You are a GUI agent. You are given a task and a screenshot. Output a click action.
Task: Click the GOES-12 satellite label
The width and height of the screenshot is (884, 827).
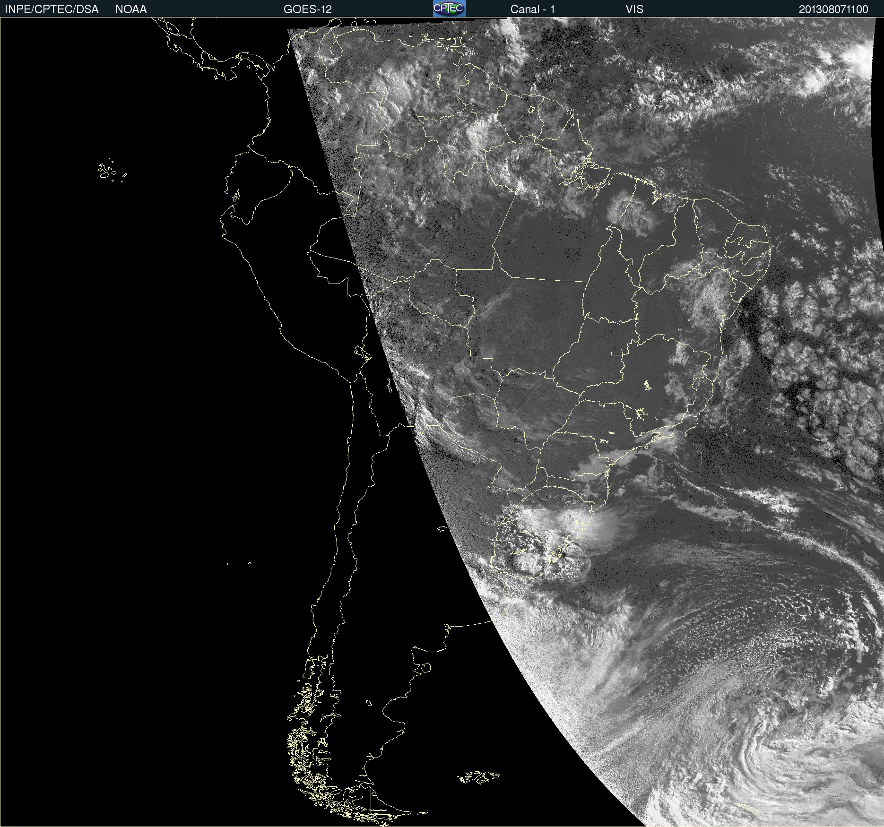click(x=308, y=9)
